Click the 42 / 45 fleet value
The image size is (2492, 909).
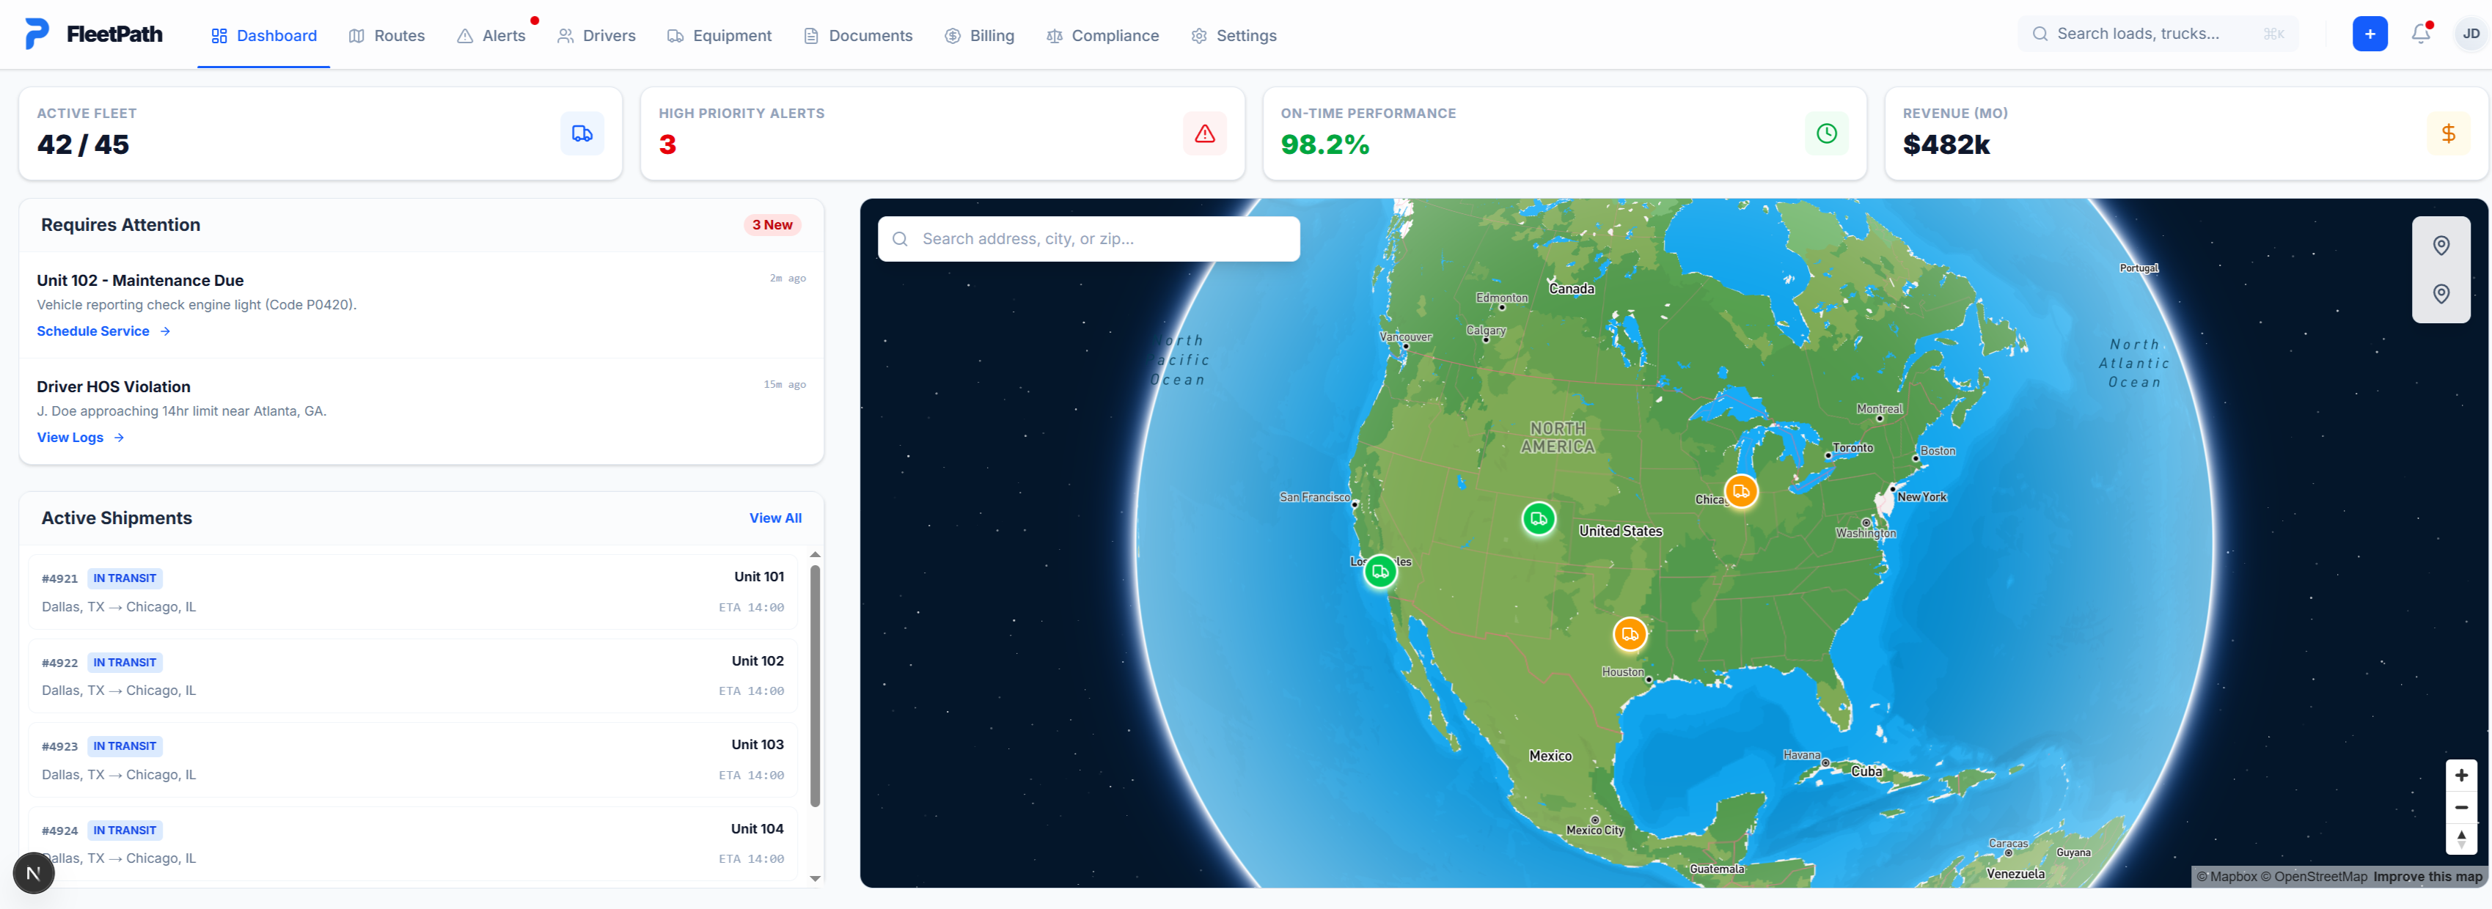point(83,145)
